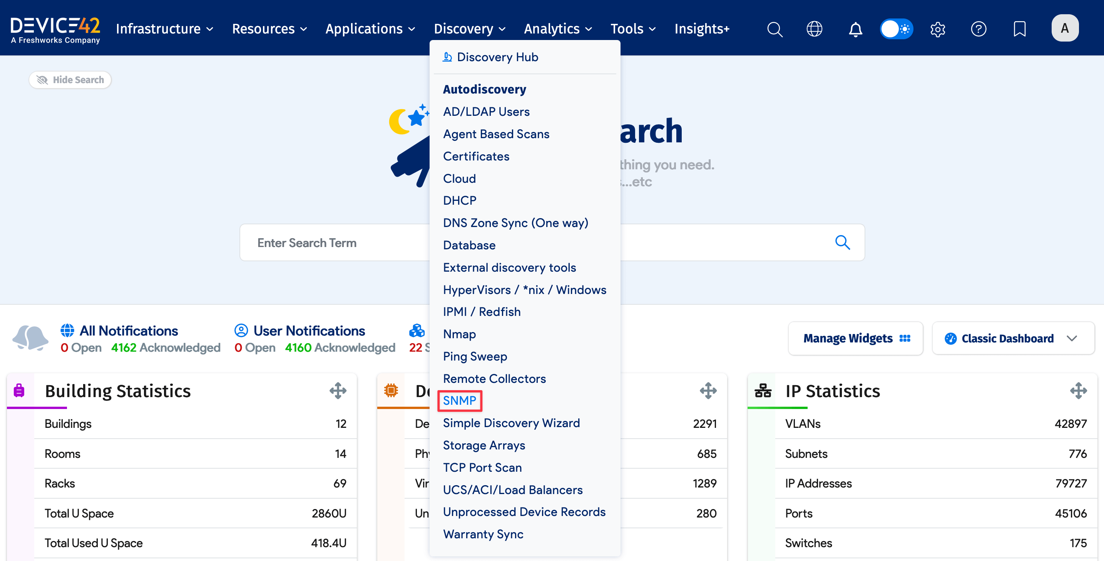This screenshot has width=1104, height=561.
Task: Expand the Infrastructure menu
Action: 165,29
